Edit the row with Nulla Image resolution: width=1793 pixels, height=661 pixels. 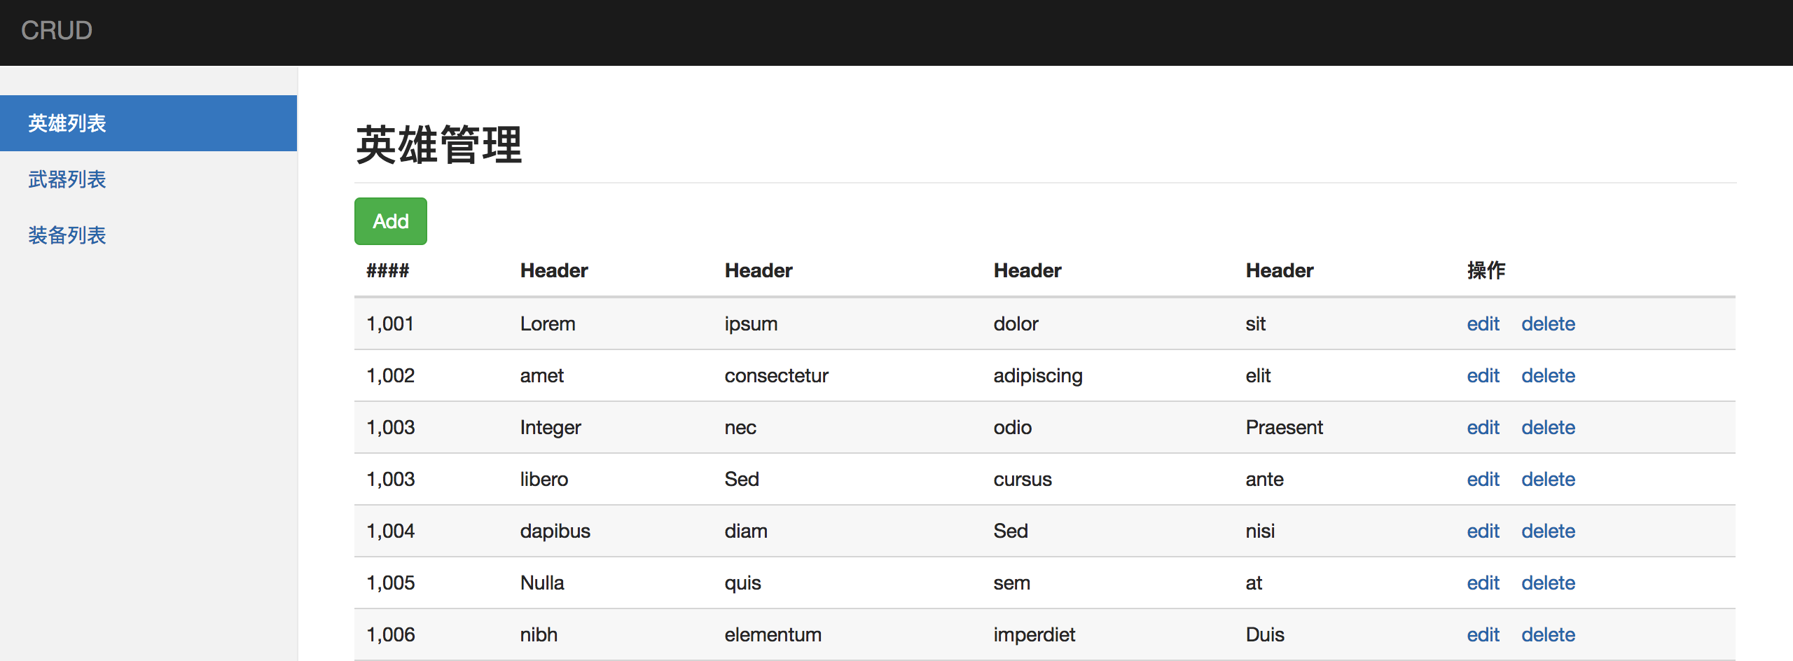pyautogui.click(x=1483, y=583)
